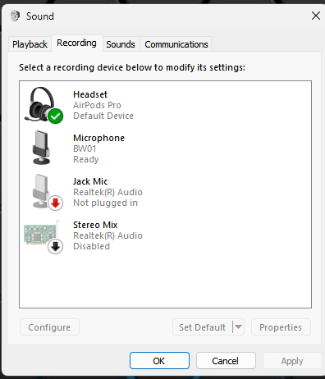The width and height of the screenshot is (325, 379).
Task: Click the BW01 Microphone device icon
Action: coord(41,148)
